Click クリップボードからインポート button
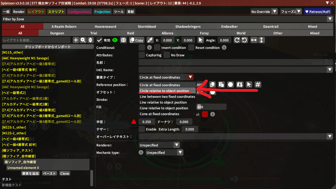Screen dimensions: 336x189 (48, 47)
